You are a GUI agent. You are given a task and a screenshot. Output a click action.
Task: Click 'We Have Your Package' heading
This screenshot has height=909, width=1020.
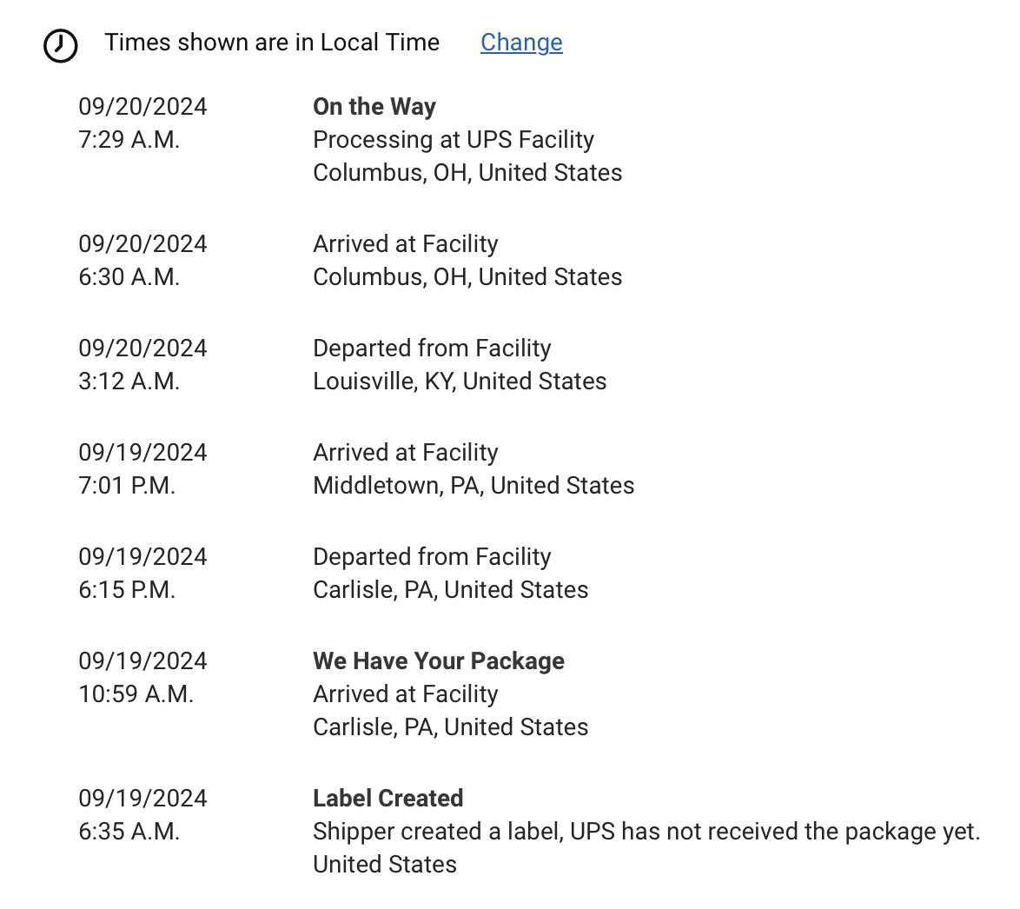click(439, 661)
